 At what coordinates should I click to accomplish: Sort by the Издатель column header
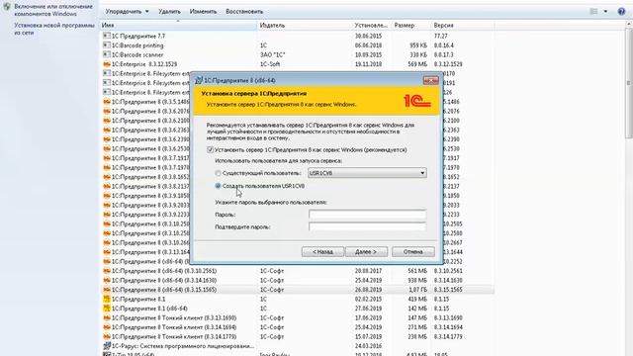pos(305,25)
